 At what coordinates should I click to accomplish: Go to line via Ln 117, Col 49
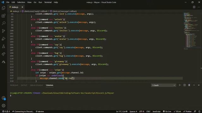pos(122,111)
